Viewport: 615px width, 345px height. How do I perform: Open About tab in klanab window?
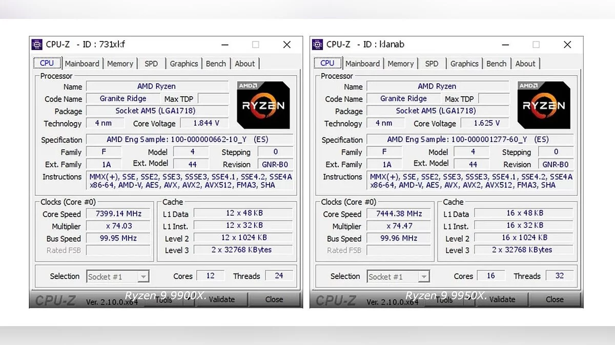click(525, 64)
